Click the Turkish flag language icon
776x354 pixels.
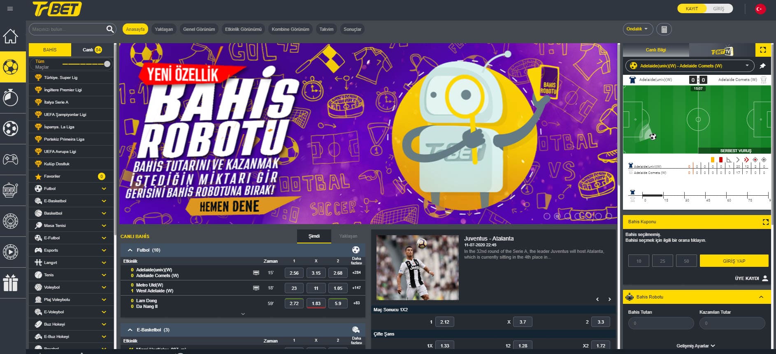coord(760,9)
